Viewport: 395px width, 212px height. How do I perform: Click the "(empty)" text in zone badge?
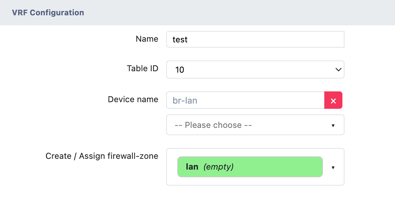pos(218,167)
